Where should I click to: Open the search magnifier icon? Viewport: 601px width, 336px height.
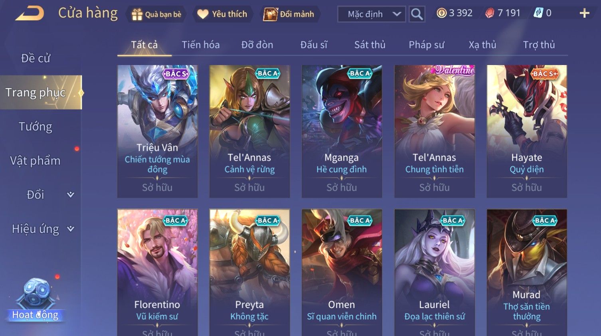pos(417,14)
